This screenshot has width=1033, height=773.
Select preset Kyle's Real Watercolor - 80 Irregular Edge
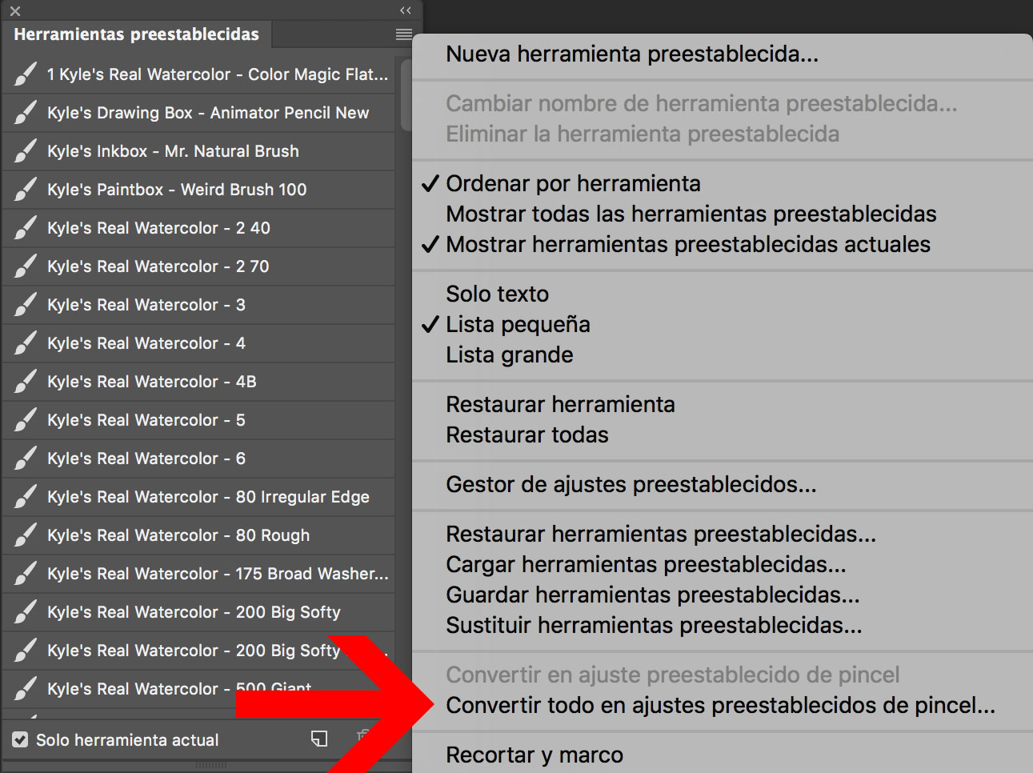pos(198,497)
